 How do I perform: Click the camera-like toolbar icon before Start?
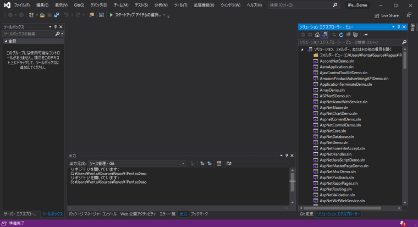click(x=101, y=15)
